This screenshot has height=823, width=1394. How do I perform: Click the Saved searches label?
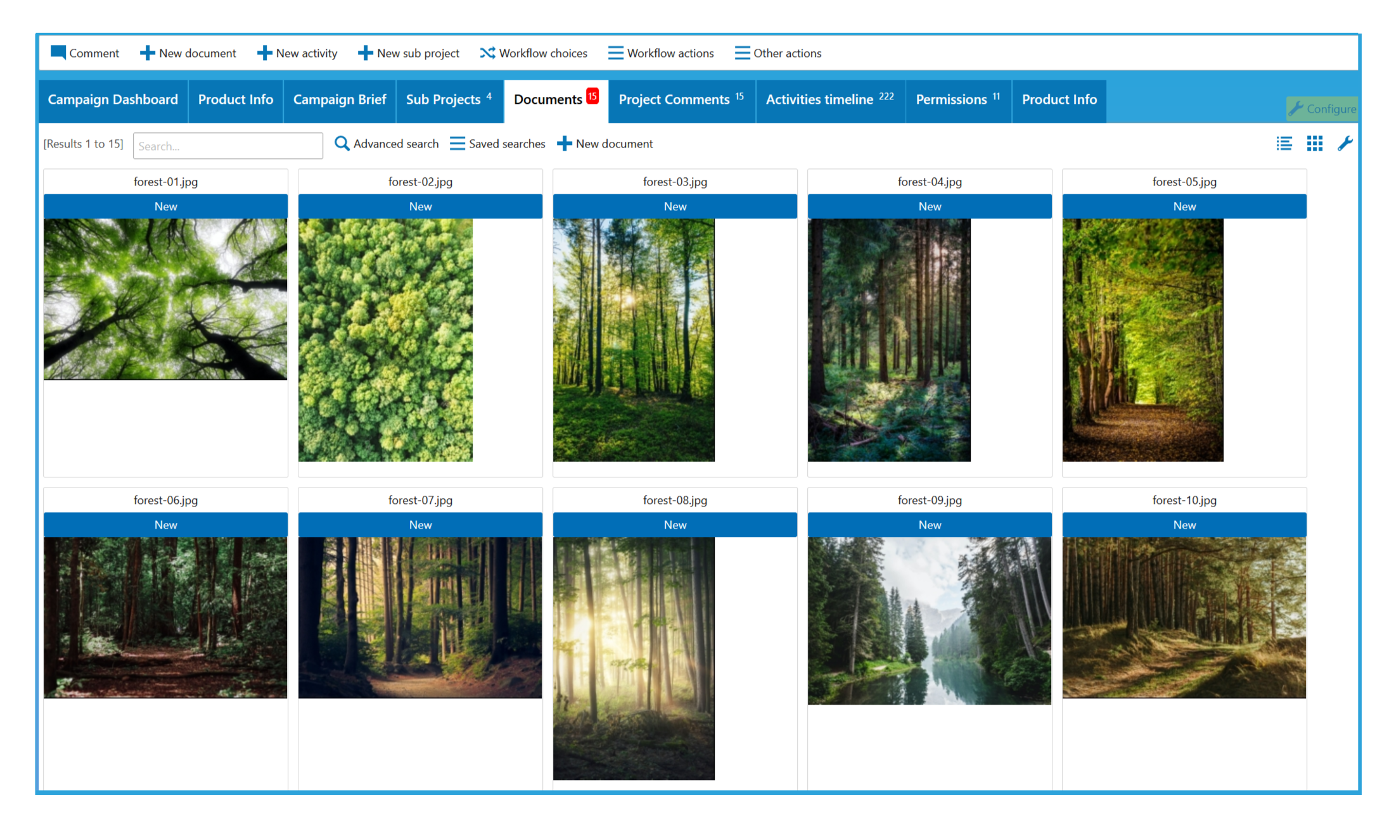[x=507, y=144]
